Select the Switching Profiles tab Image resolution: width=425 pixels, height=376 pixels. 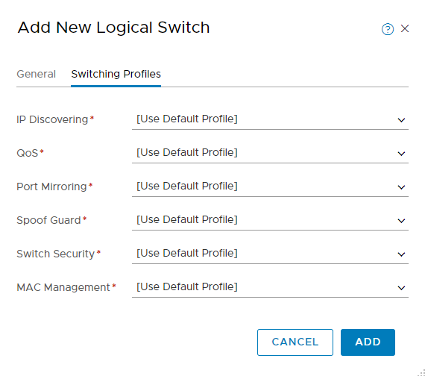point(116,74)
